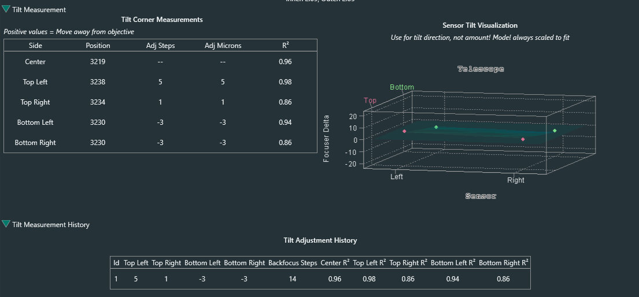This screenshot has width=639, height=297.
Task: Click the Tilt Adjustment History title
Action: (320, 240)
